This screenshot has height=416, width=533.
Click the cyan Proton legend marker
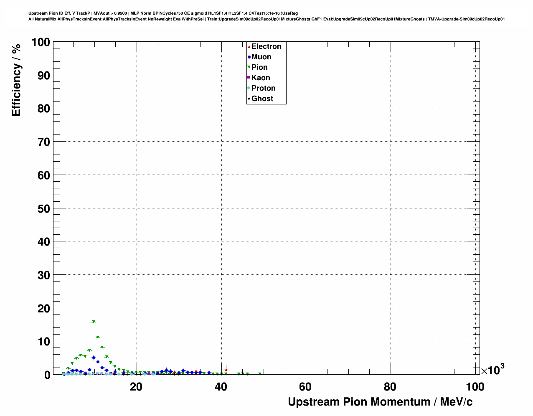click(249, 88)
